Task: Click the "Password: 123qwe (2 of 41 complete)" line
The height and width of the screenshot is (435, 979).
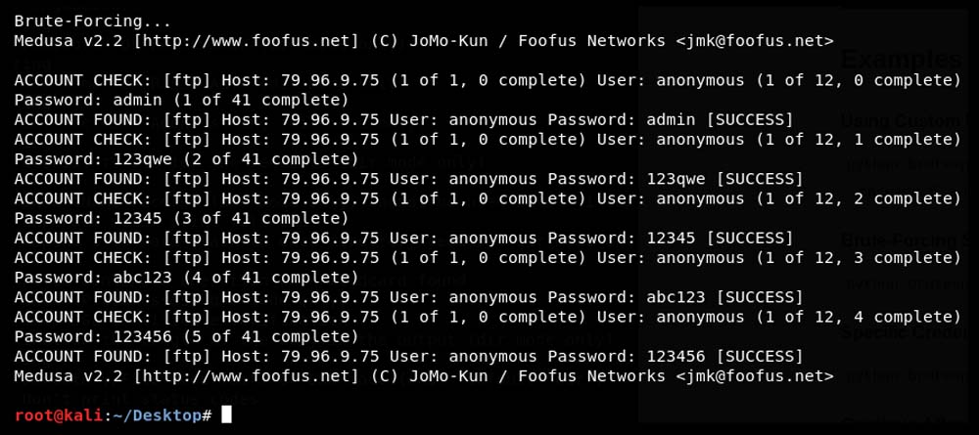Action: click(x=187, y=158)
